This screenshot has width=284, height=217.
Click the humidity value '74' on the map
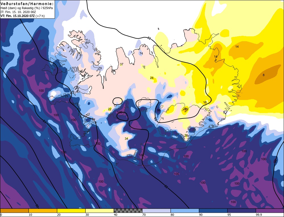click(141, 53)
